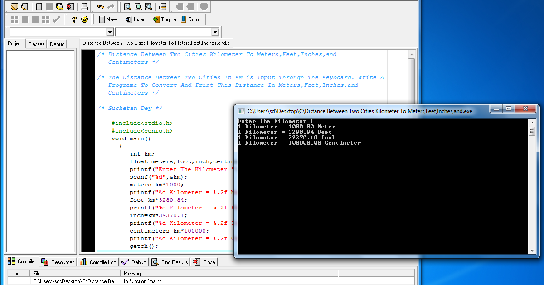The width and height of the screenshot is (544, 285).
Task: Click the four-squares compile icon in second row
Action: (x=15, y=19)
